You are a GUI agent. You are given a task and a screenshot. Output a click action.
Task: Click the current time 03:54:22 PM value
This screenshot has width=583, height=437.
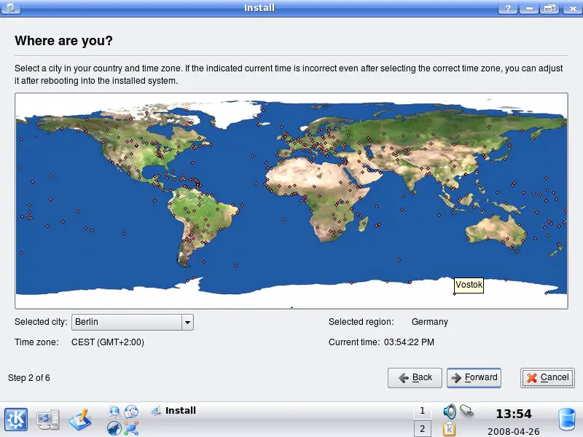(x=409, y=342)
